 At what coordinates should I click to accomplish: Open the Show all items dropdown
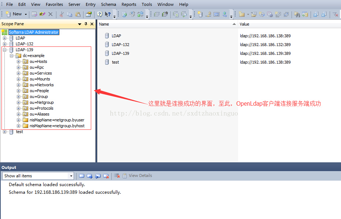pyautogui.click(x=71, y=176)
